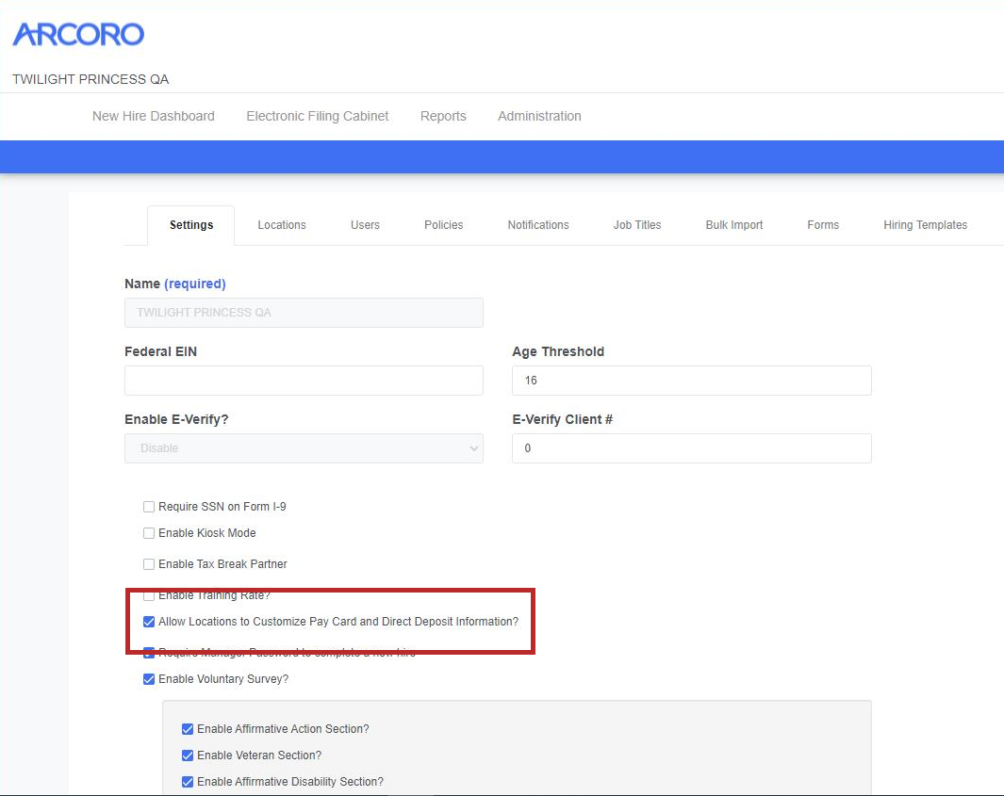Click the Federal EIN input field
Viewport: 1004px width, 796px height.
(x=304, y=381)
